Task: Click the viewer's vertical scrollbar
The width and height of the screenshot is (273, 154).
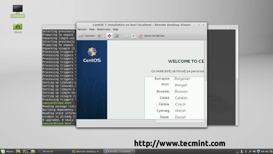Action: (205, 61)
